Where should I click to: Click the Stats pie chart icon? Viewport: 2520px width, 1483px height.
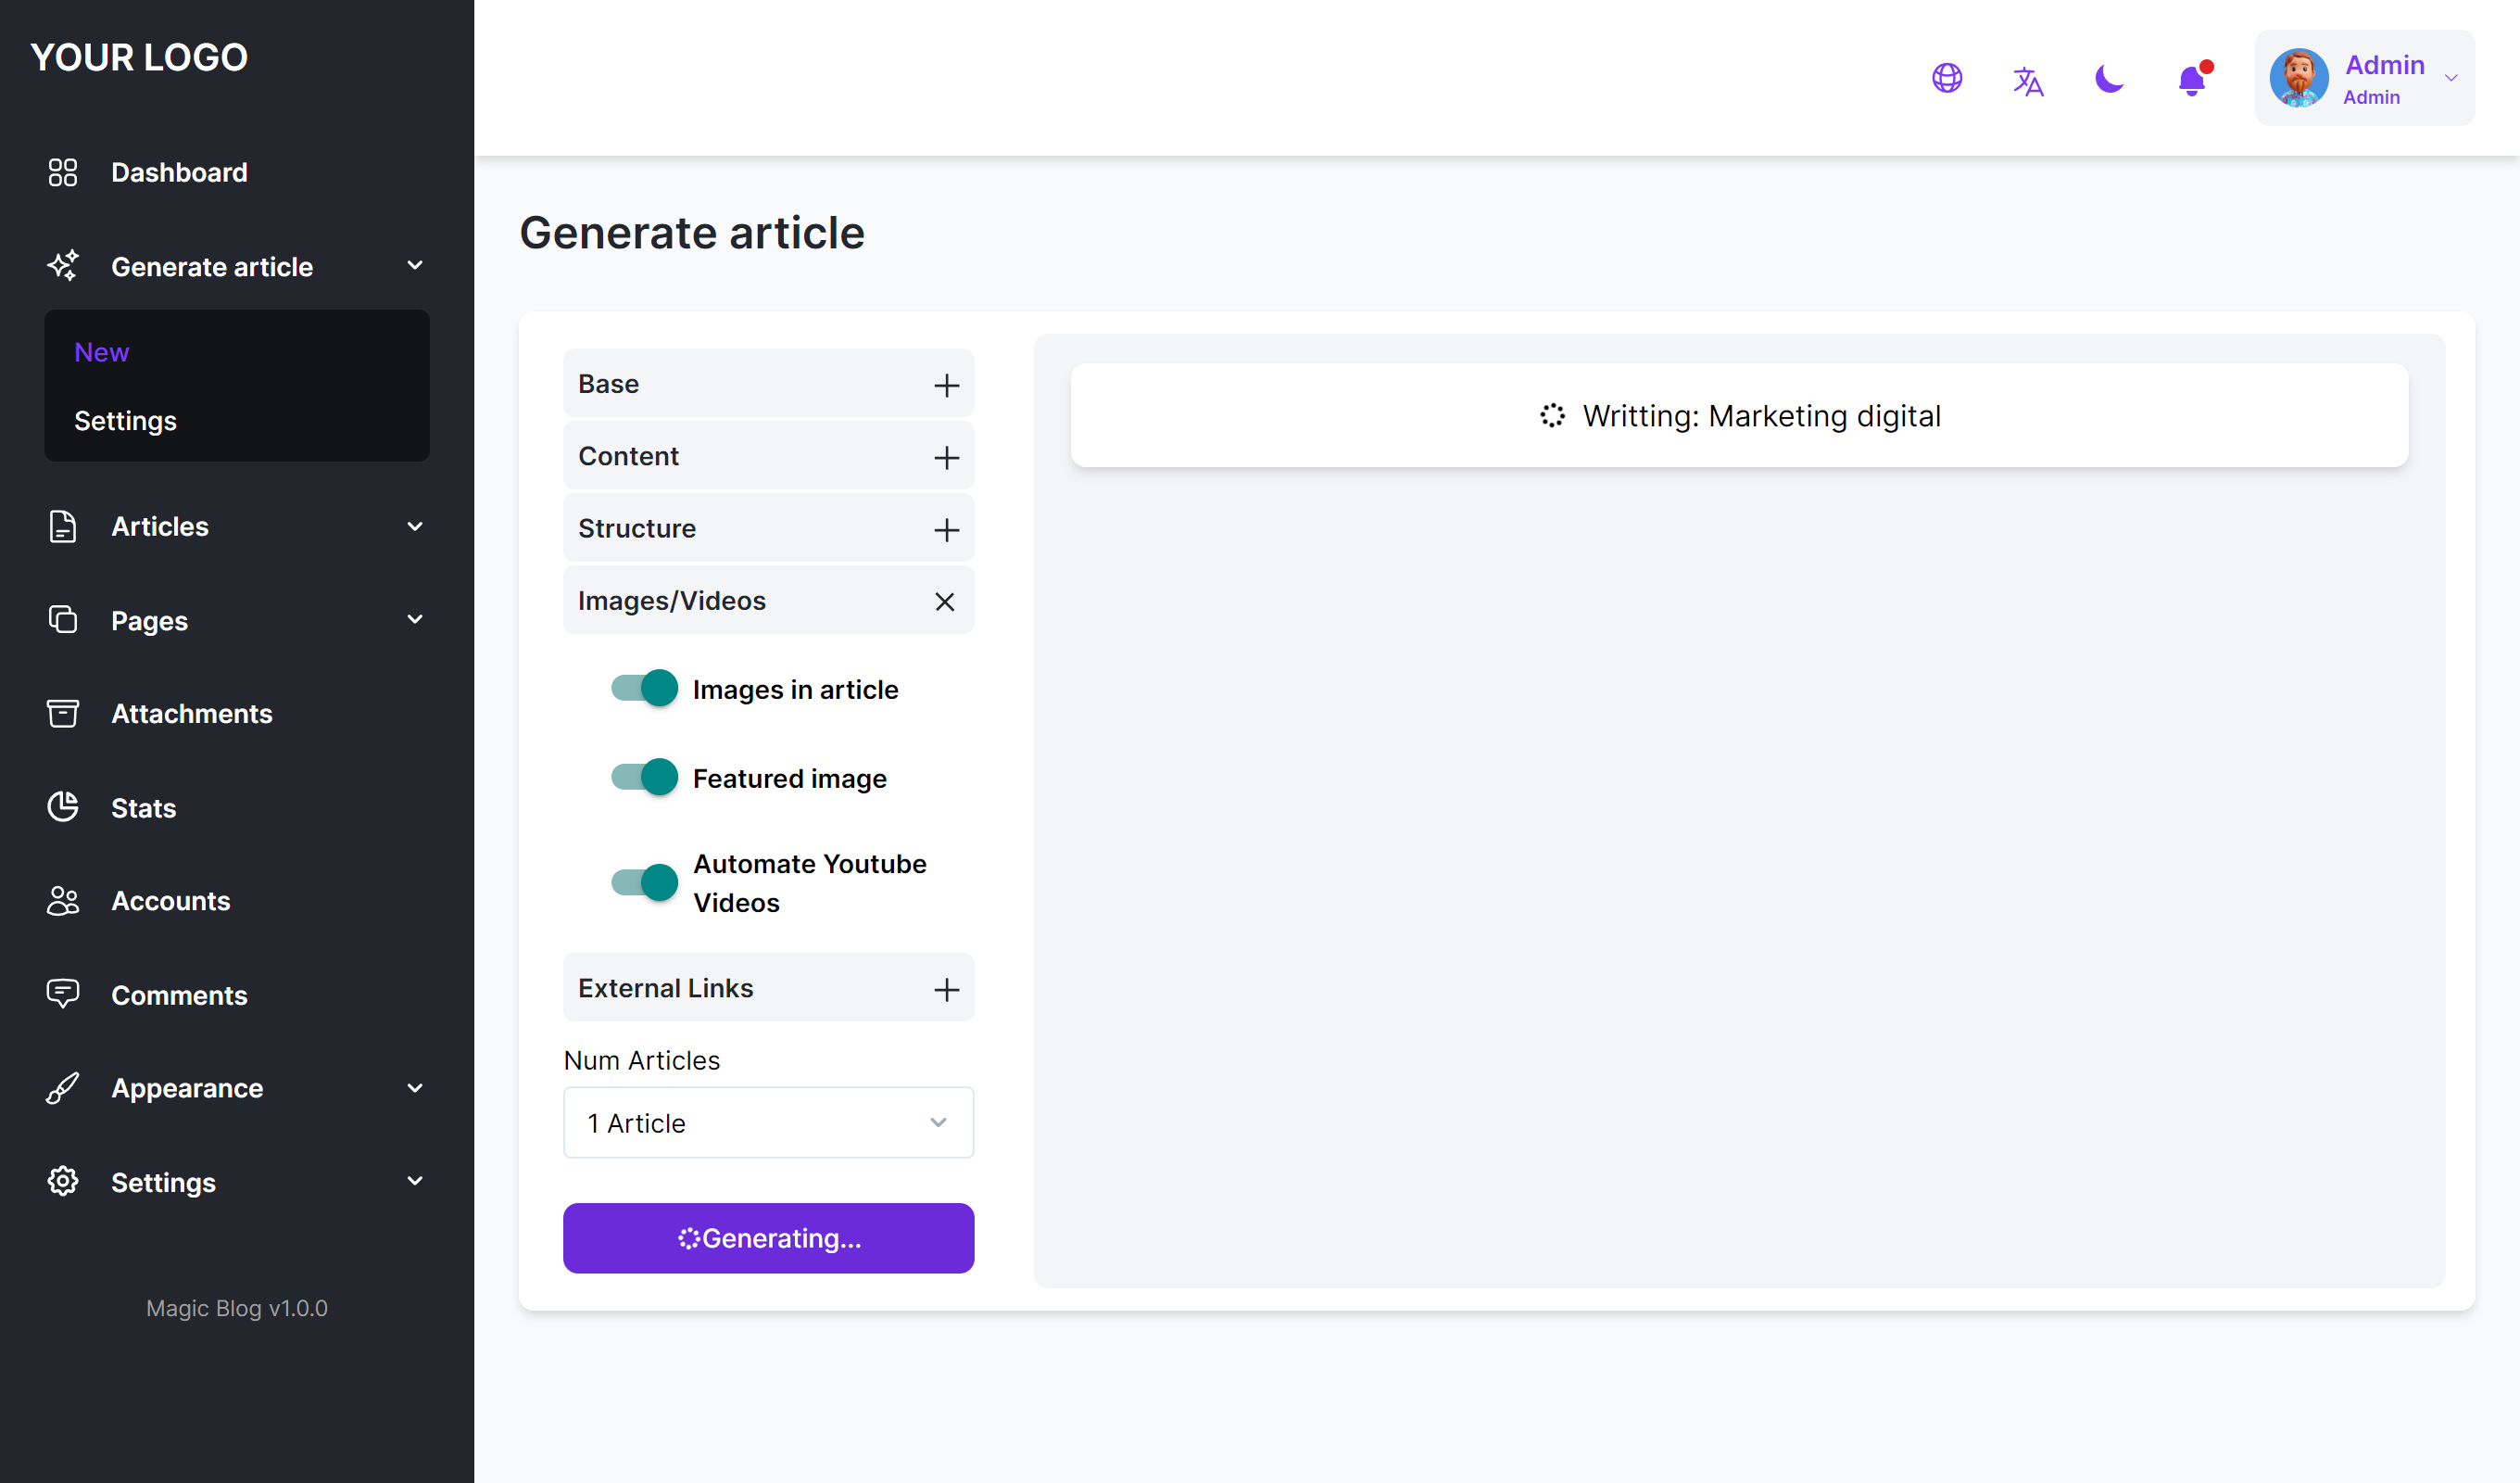tap(62, 806)
